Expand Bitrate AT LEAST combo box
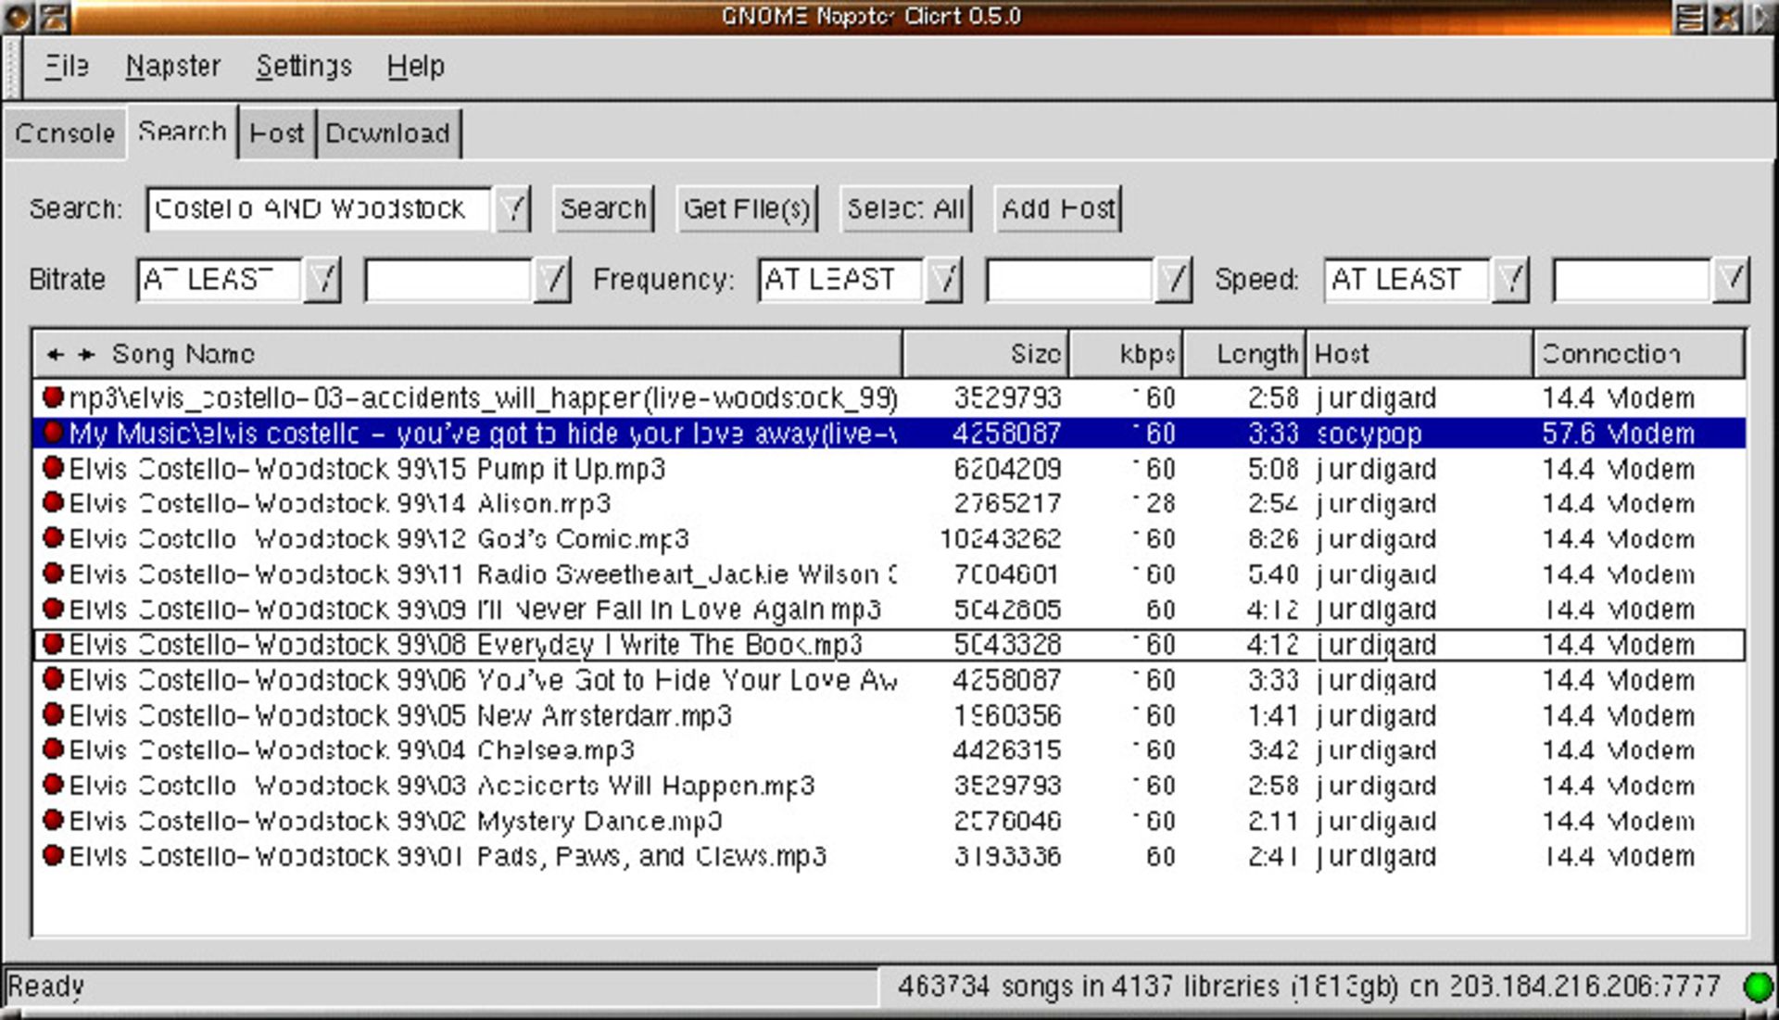 click(x=322, y=279)
